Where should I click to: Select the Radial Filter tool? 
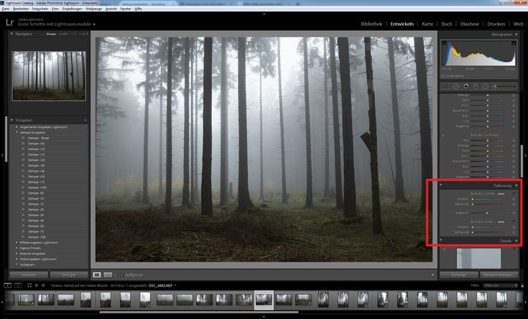pyautogui.click(x=485, y=86)
